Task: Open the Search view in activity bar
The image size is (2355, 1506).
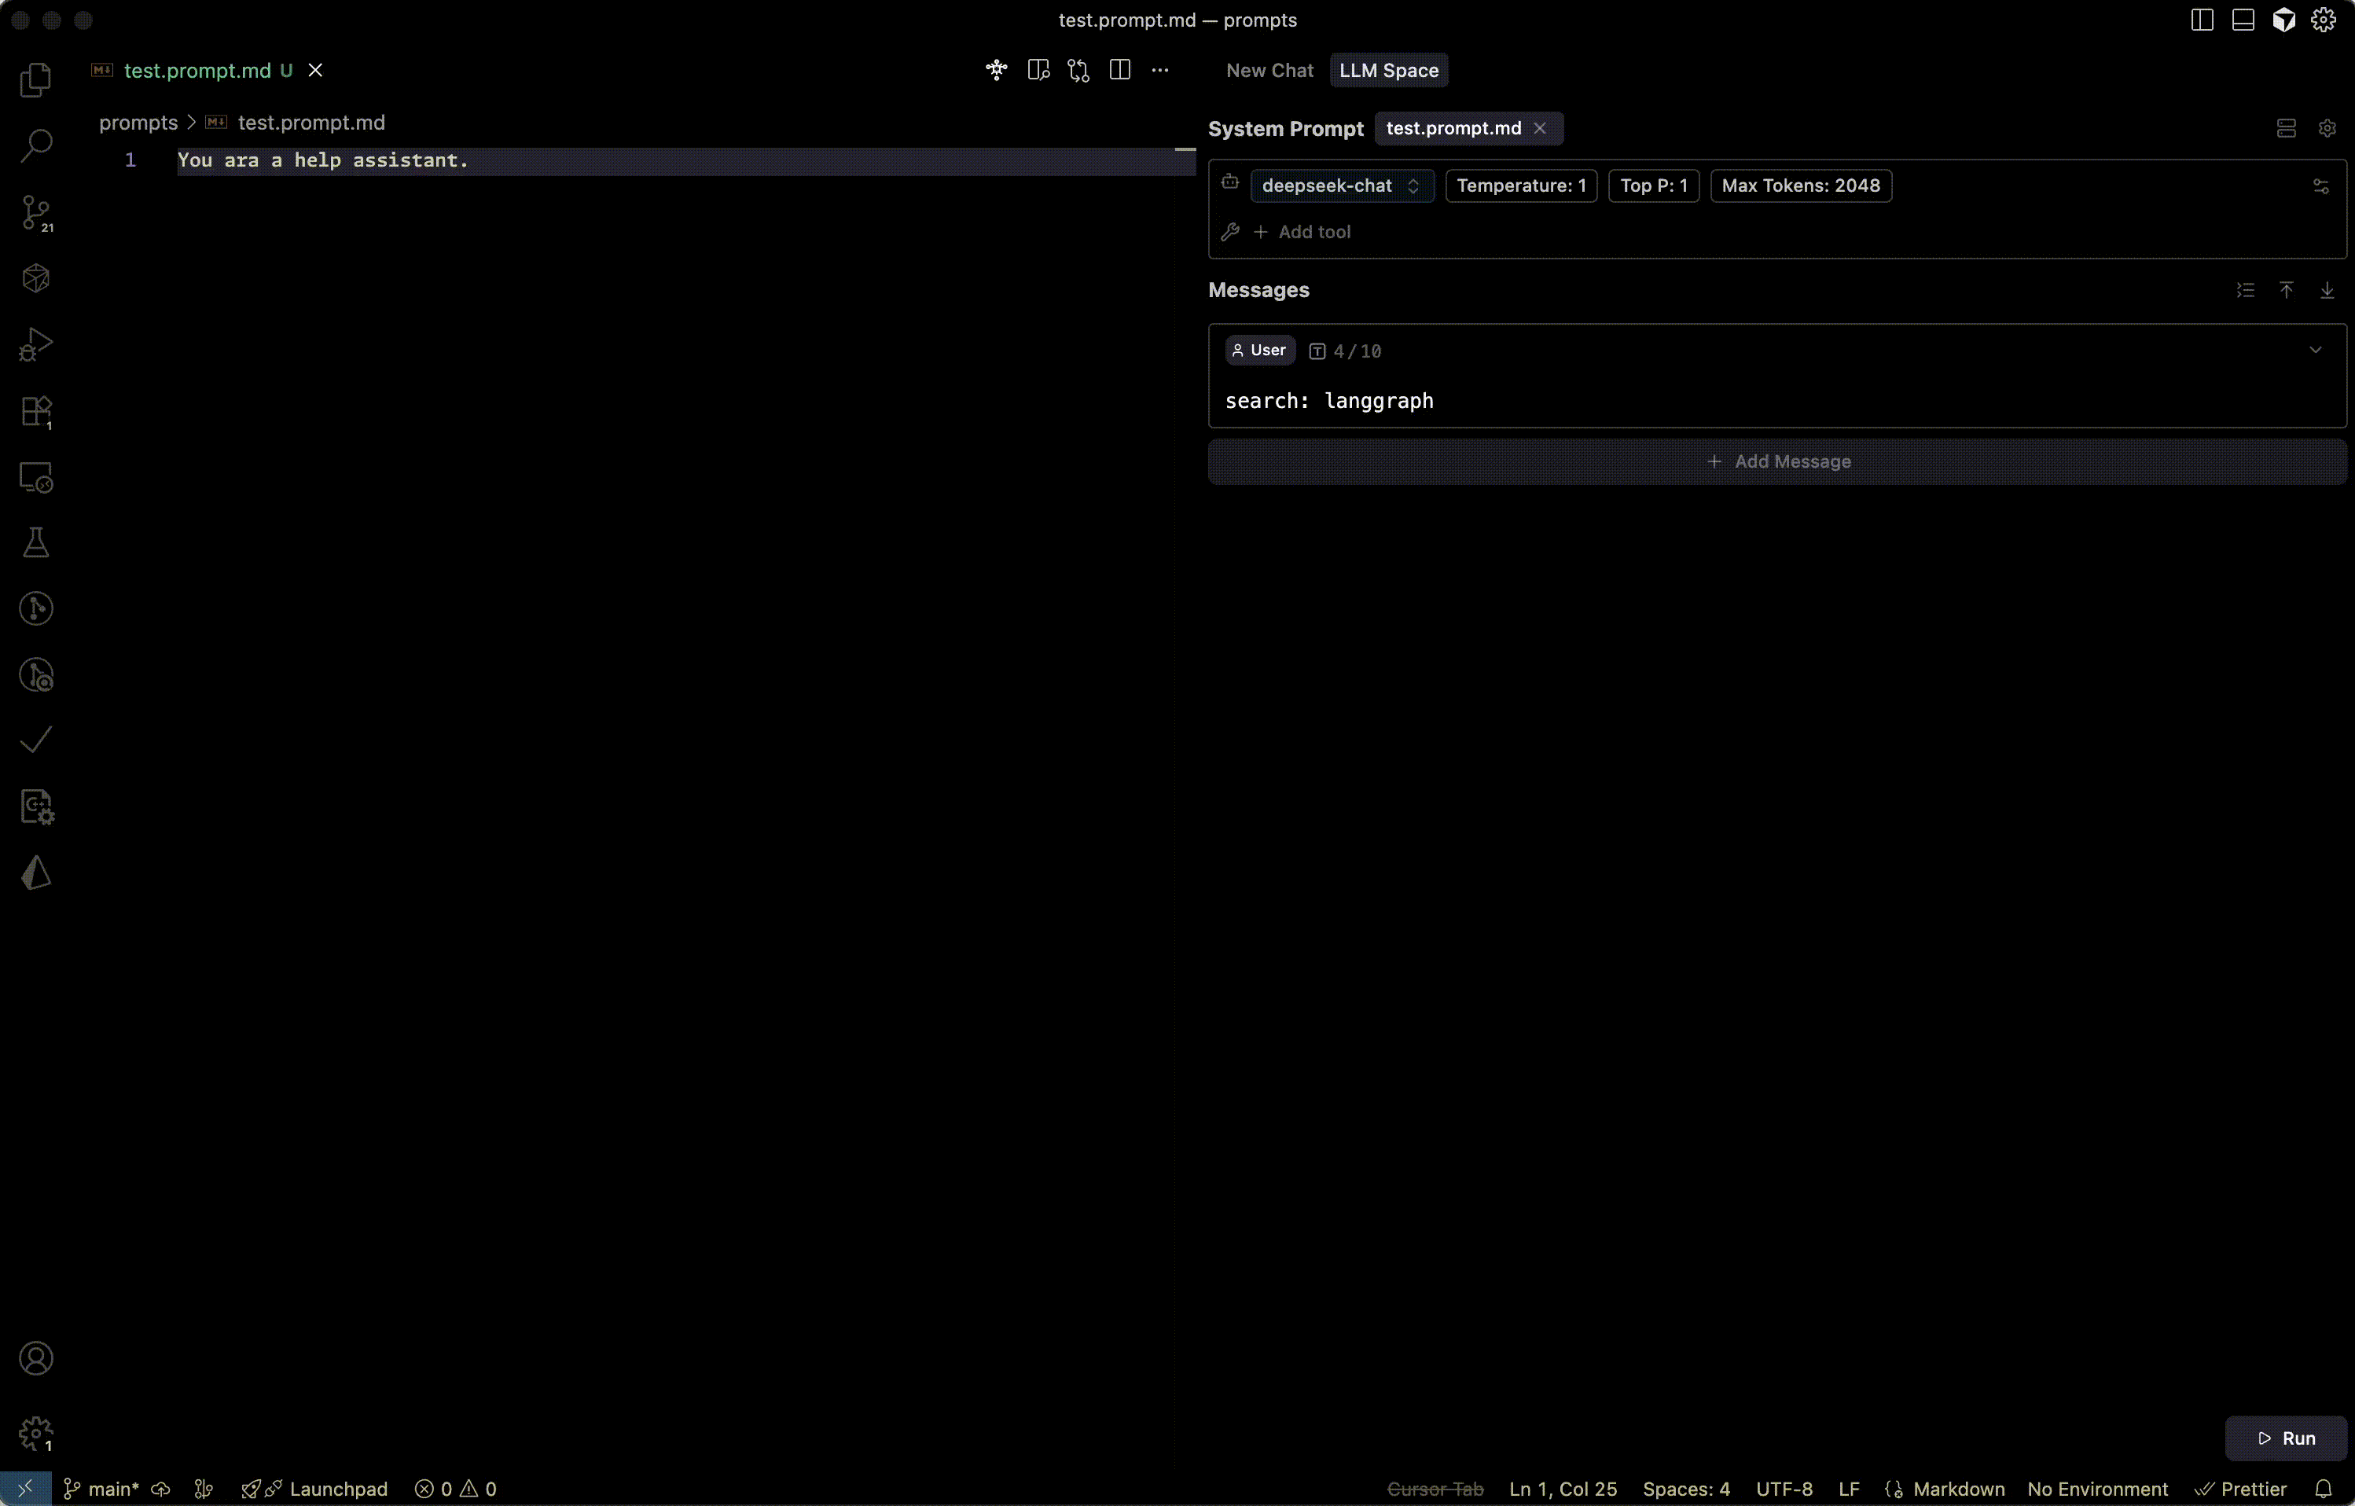Action: (x=36, y=145)
